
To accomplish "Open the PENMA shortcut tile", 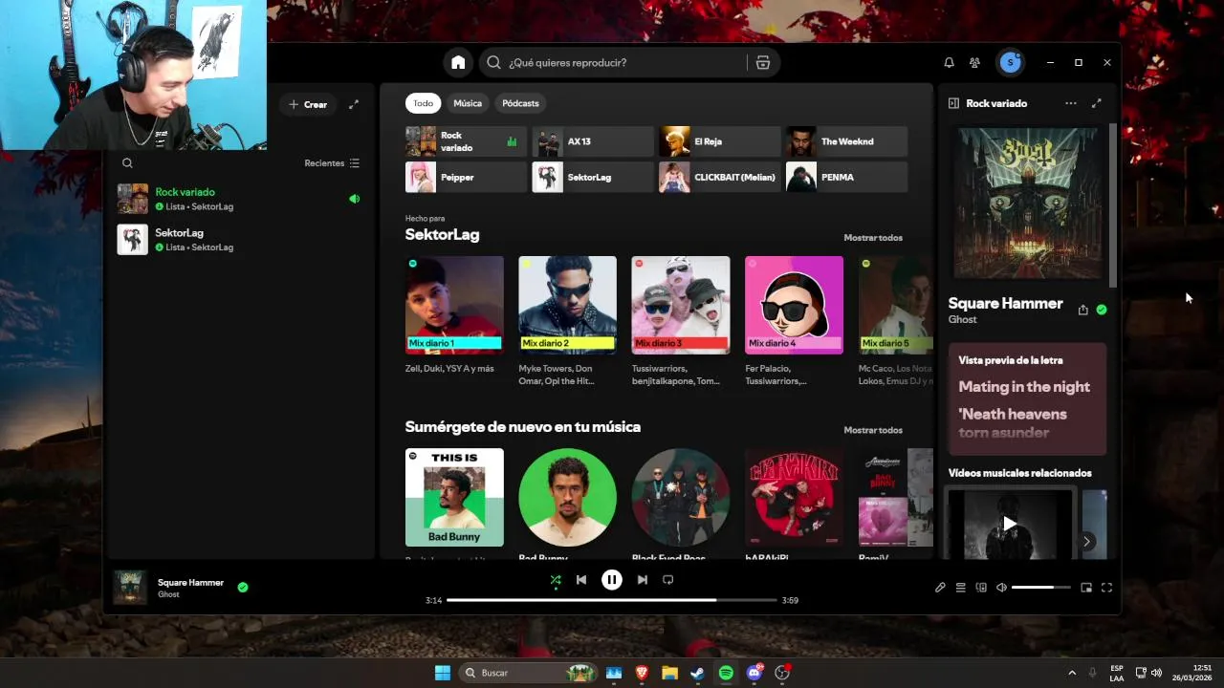I will click(x=846, y=177).
